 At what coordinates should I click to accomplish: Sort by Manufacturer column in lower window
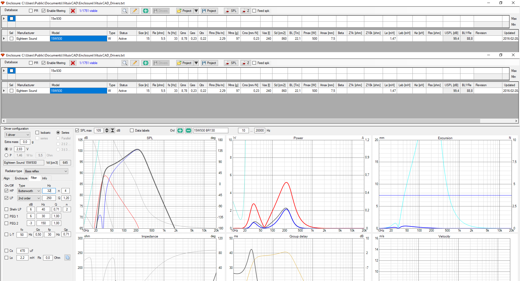[x=33, y=85]
